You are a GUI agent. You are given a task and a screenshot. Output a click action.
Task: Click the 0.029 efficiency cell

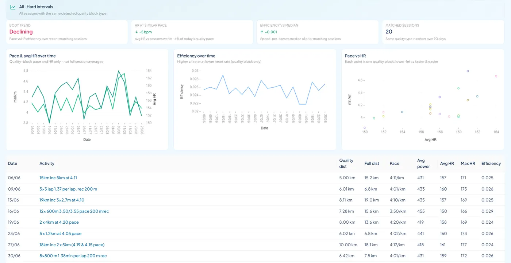pyautogui.click(x=487, y=211)
